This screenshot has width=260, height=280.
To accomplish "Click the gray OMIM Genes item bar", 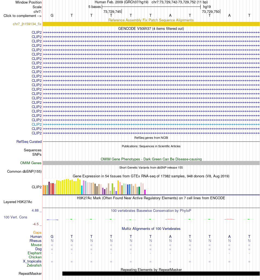I will coord(151,163).
